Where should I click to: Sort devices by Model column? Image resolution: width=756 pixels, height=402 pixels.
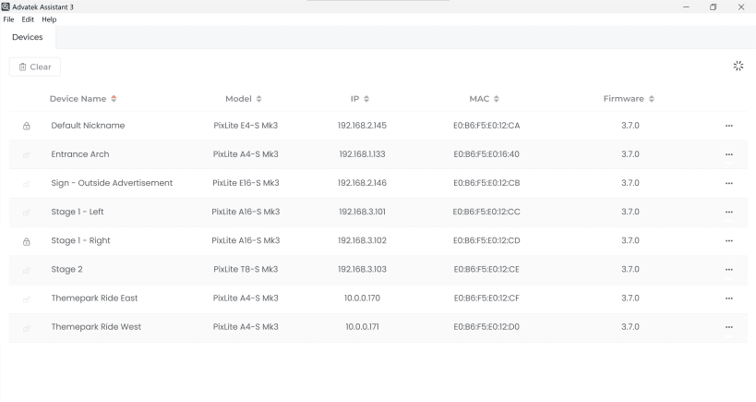(244, 99)
